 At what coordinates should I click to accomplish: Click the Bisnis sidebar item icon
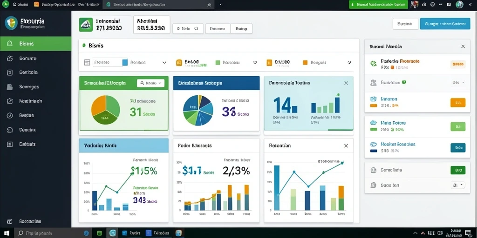(9, 44)
